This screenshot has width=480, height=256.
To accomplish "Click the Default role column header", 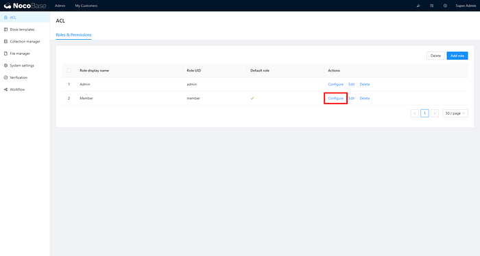I will (260, 71).
